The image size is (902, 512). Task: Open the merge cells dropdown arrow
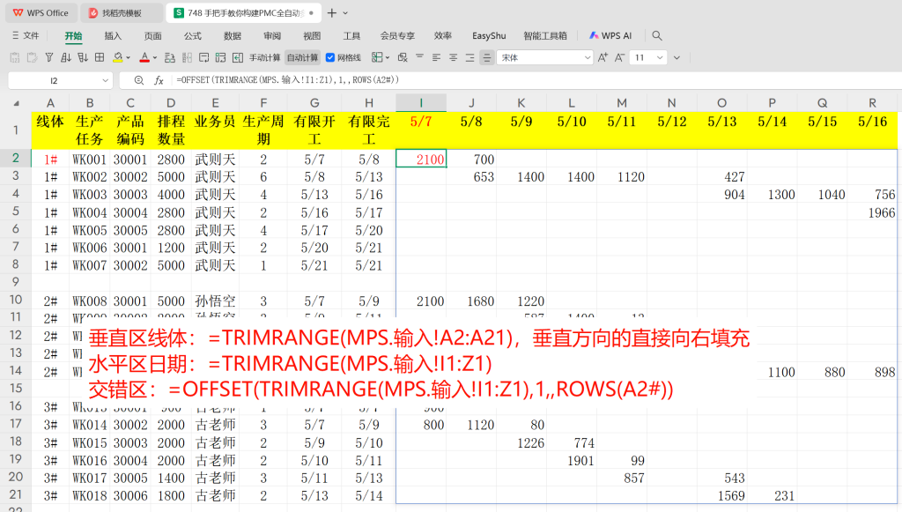tap(388, 57)
